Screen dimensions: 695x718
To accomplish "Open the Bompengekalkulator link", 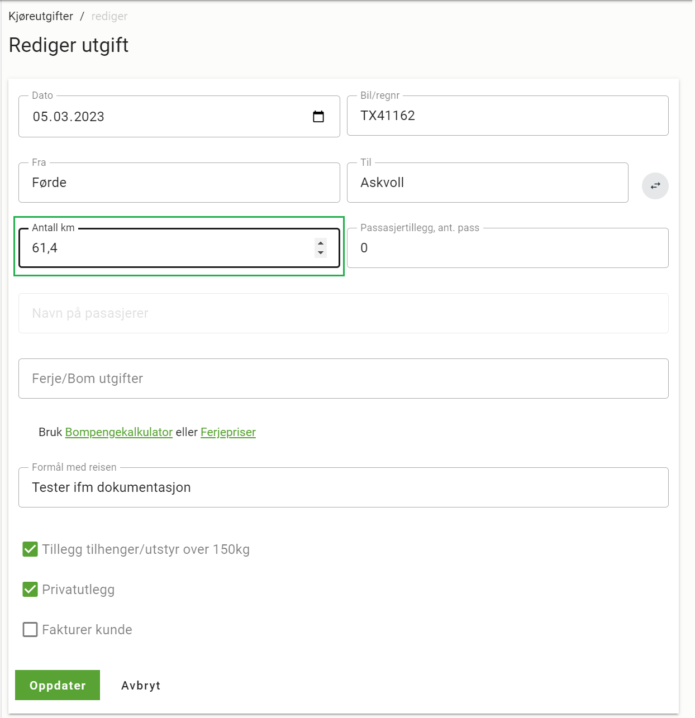I will click(x=119, y=432).
